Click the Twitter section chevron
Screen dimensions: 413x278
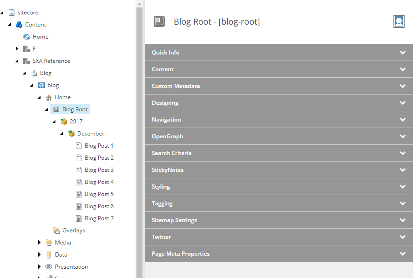402,237
